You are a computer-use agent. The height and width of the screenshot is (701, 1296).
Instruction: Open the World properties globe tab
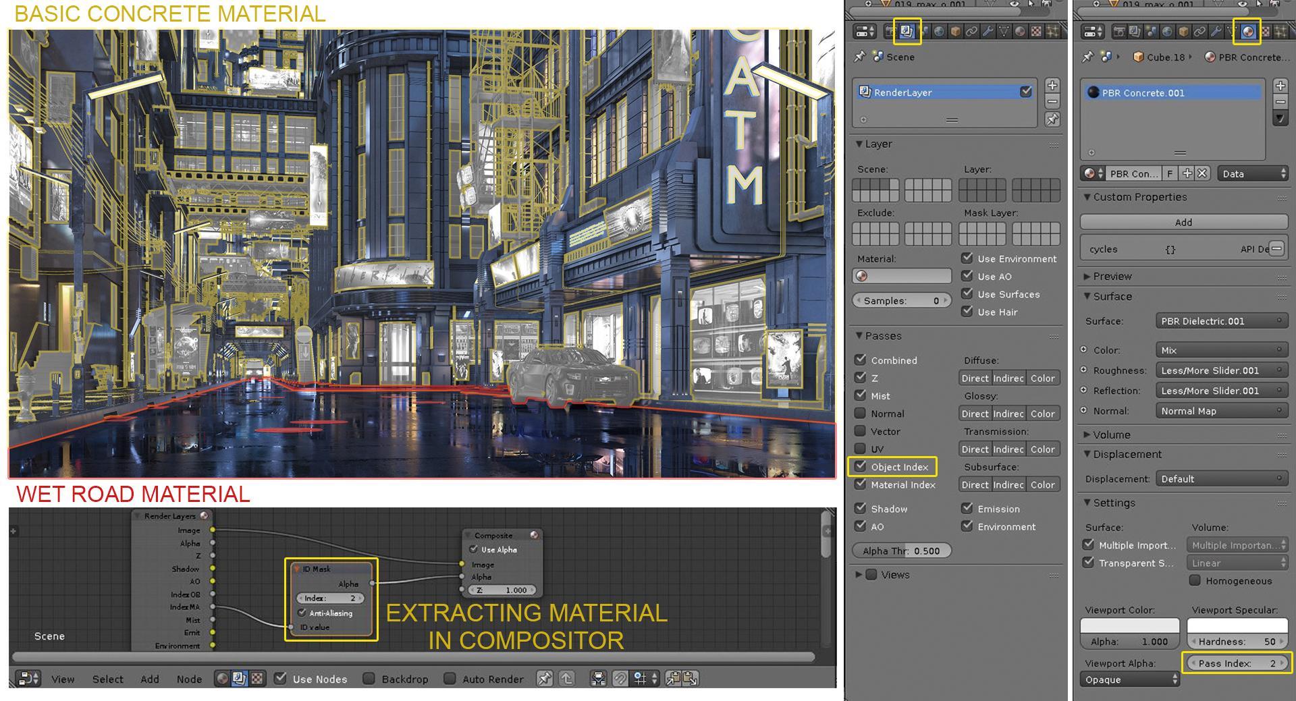(940, 30)
